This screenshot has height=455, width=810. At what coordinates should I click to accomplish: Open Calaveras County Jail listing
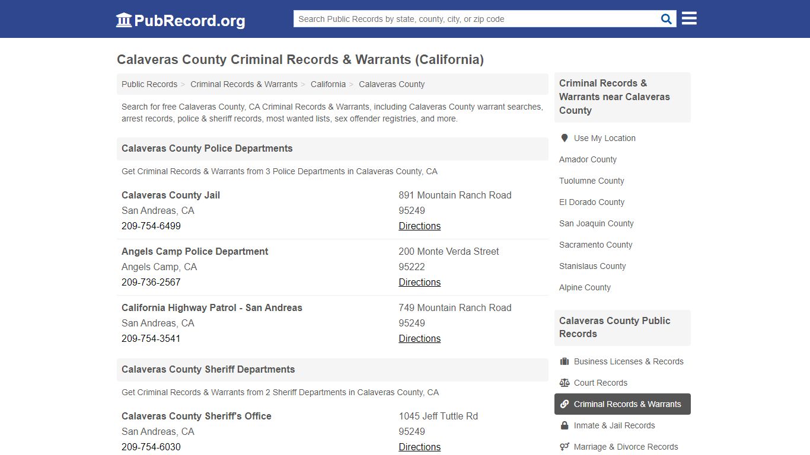pos(171,195)
